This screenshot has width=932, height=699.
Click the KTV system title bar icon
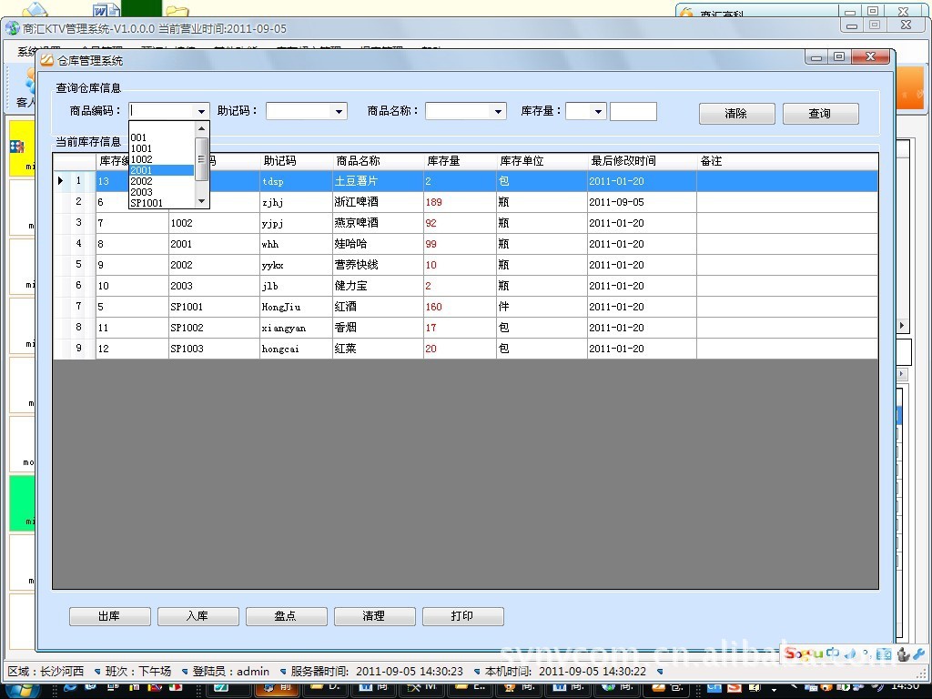[x=12, y=28]
